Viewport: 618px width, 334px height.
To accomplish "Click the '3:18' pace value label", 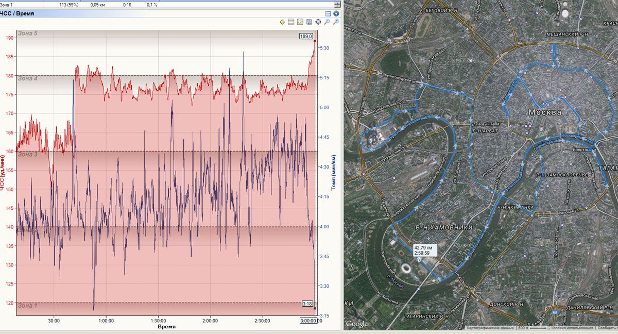I will [x=307, y=304].
